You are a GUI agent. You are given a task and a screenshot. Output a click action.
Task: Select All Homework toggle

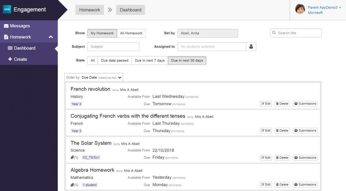tap(131, 33)
